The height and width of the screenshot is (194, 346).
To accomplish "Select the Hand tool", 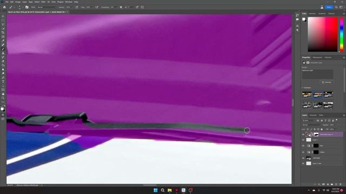I will [3, 94].
